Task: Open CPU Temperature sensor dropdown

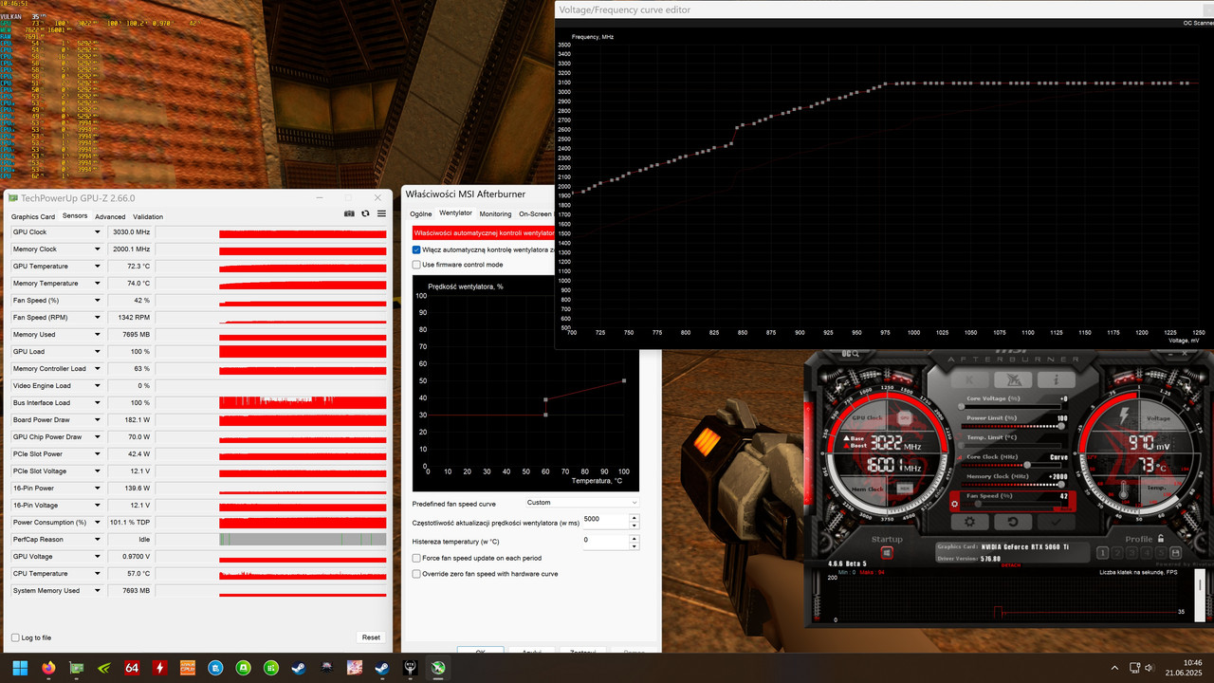Action: click(x=97, y=574)
